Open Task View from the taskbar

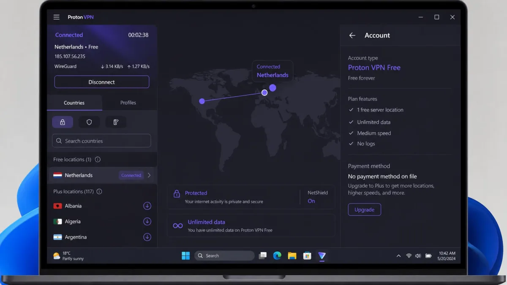click(263, 255)
